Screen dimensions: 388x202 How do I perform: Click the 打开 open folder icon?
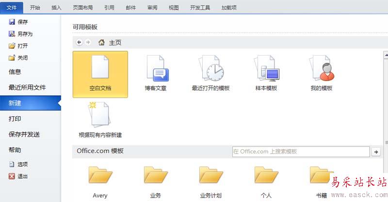[12, 45]
